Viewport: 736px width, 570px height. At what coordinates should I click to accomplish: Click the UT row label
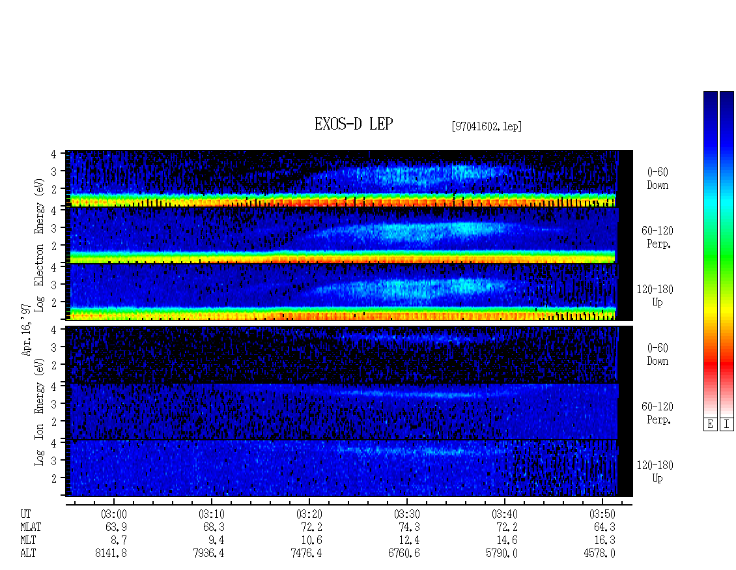[x=25, y=514]
